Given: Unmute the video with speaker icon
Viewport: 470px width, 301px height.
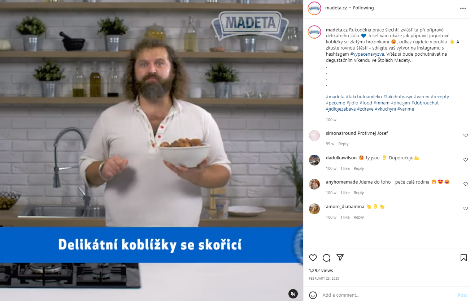Looking at the screenshot, I should [293, 294].
